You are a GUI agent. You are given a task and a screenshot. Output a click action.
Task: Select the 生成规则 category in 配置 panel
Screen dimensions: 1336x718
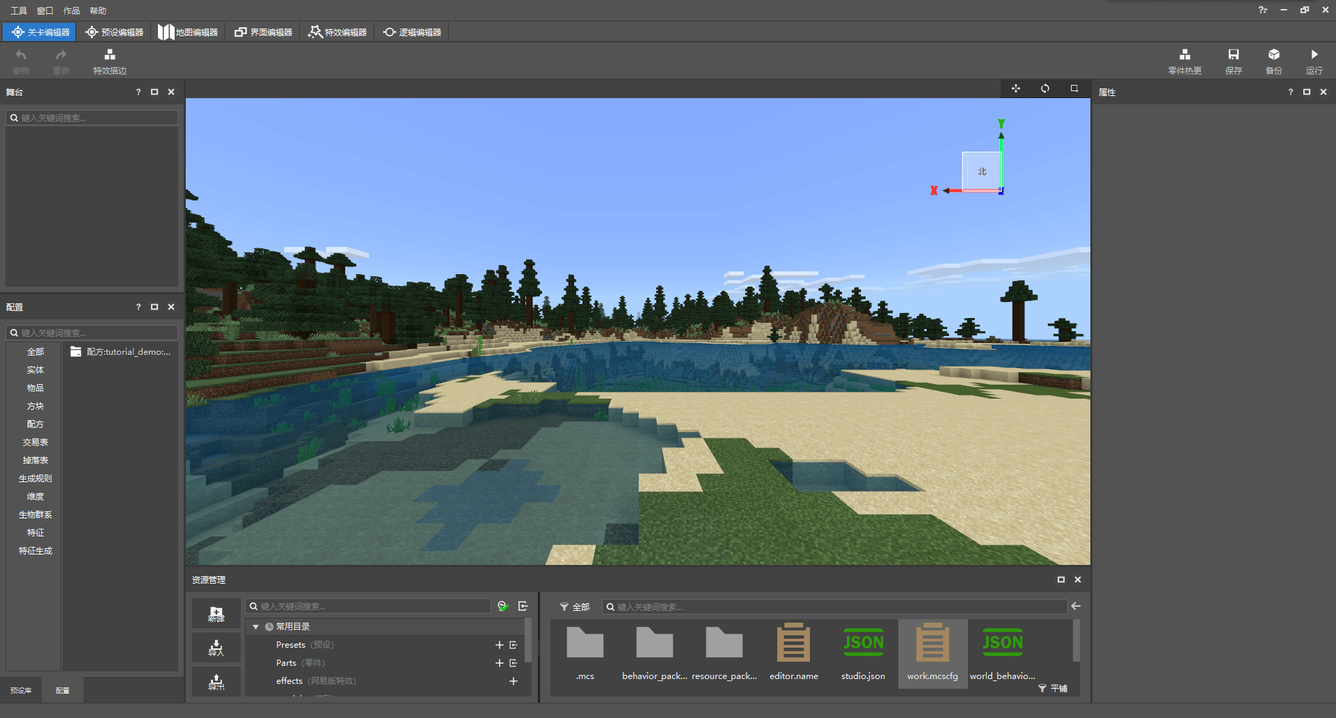(35, 479)
